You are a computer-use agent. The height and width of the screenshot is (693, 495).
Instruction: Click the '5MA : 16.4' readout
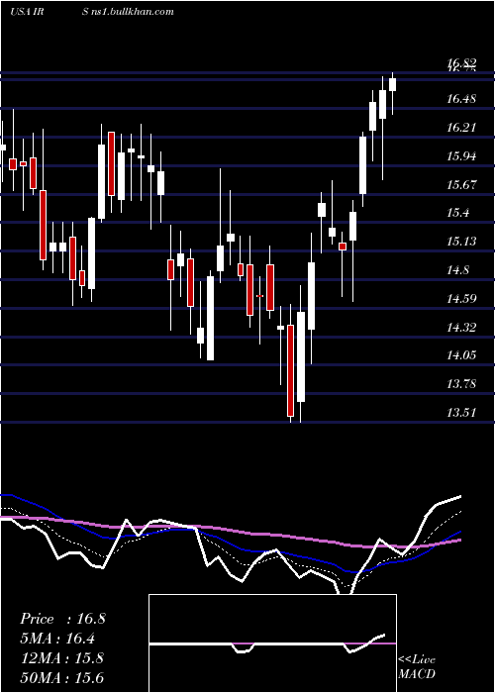click(57, 639)
